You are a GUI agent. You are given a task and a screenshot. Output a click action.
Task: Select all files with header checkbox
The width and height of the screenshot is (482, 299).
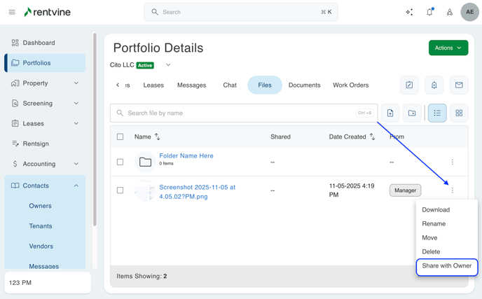coord(120,137)
